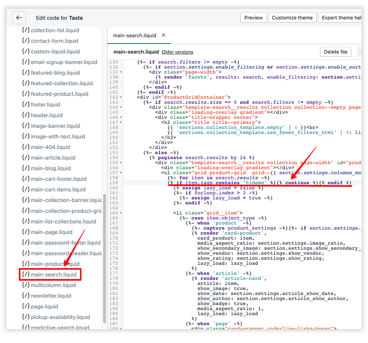Select main-search.liquid in the file list
368x343 pixels.
[49, 274]
